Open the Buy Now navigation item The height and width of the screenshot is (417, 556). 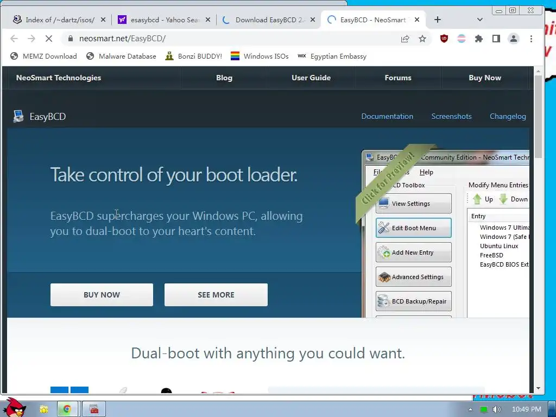coord(485,78)
